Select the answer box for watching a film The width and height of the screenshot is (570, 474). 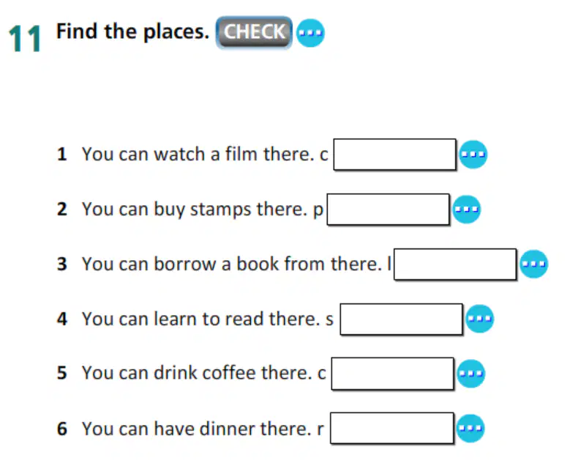click(395, 155)
